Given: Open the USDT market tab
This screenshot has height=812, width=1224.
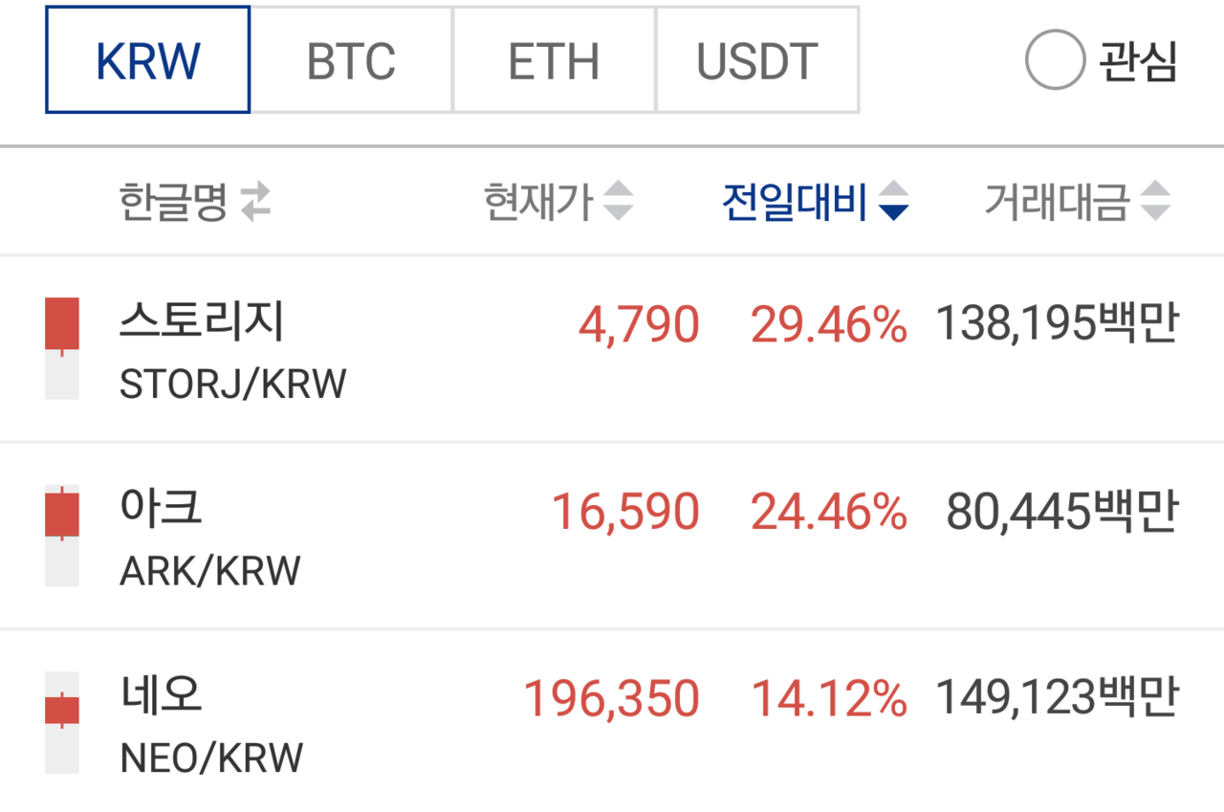Looking at the screenshot, I should coord(756,60).
